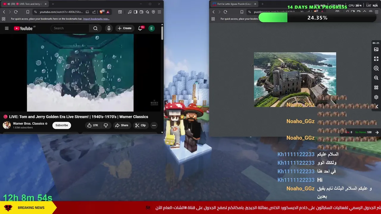The width and height of the screenshot is (381, 214).
Task: Open YouTube notifications bell
Action: pyautogui.click(x=140, y=28)
